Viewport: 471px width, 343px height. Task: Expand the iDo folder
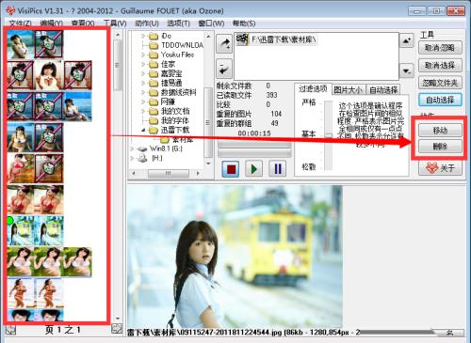pyautogui.click(x=143, y=37)
